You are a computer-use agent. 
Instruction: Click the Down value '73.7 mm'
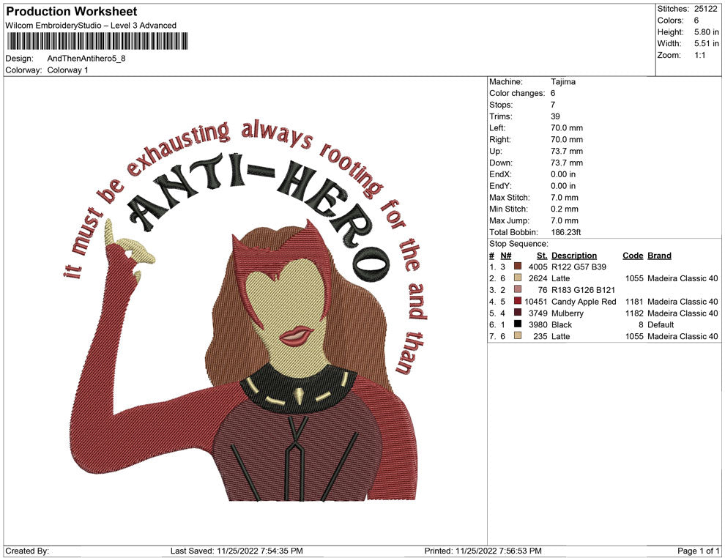point(567,163)
